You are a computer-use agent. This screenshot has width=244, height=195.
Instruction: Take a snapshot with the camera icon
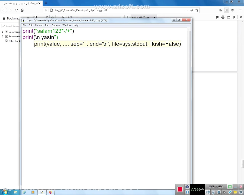pos(187,186)
